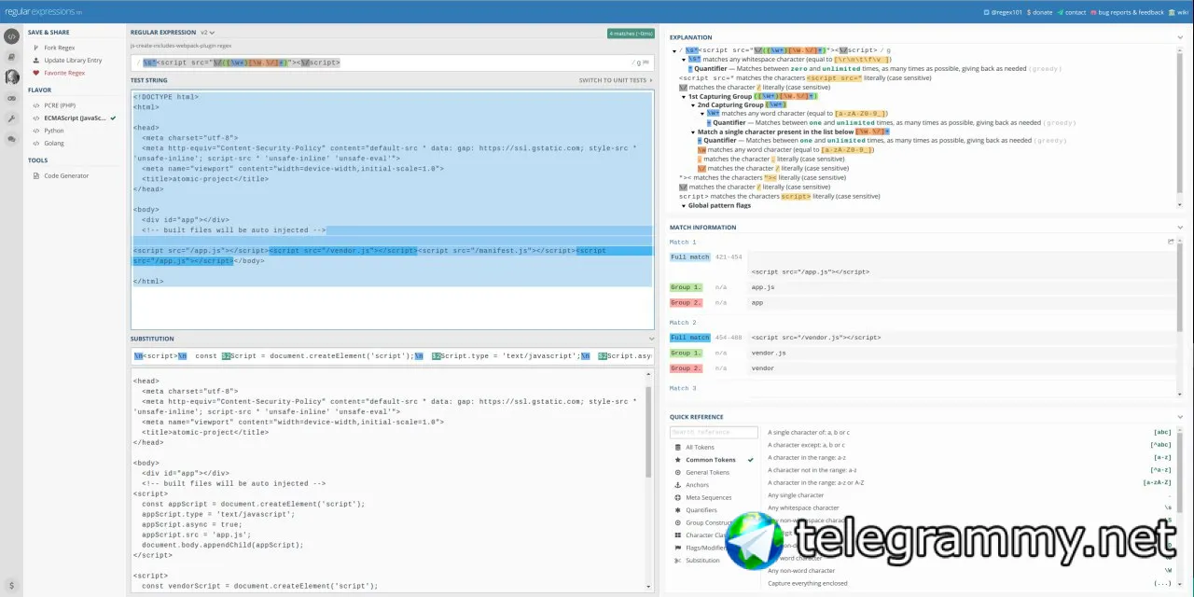Open the @regex101 Twitter link
This screenshot has width=1194, height=597.
coord(1005,12)
